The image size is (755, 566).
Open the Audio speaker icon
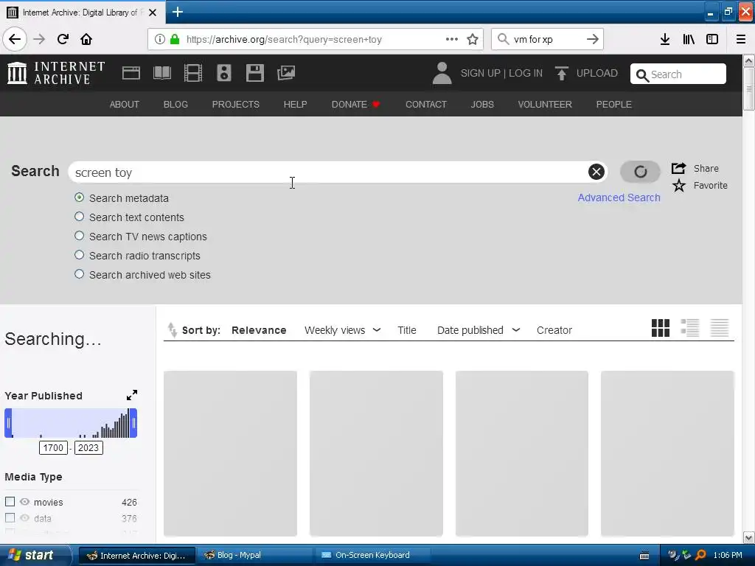[x=224, y=73]
